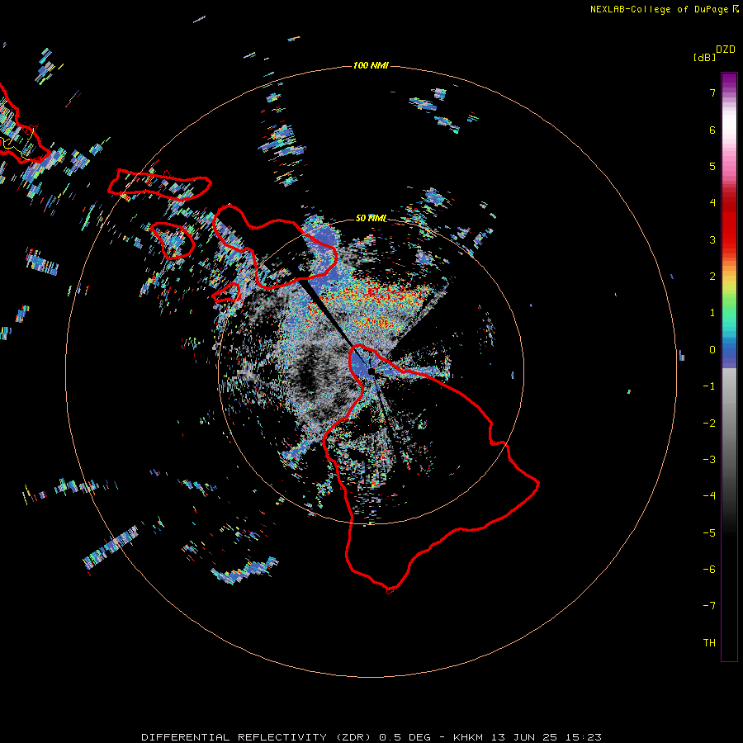Click the 3 dB scale label
The width and height of the screenshot is (743, 743).
(712, 239)
